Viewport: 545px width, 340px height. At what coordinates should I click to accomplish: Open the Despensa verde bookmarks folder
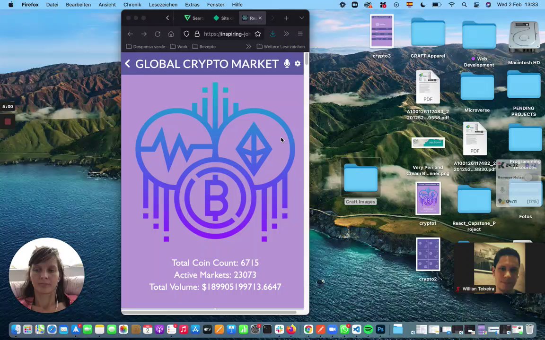[x=146, y=46]
